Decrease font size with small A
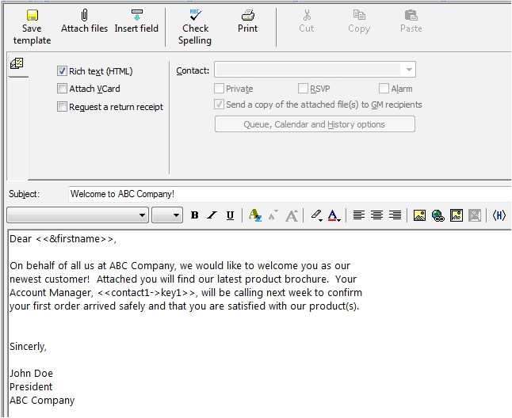The height and width of the screenshot is (418, 512). [x=273, y=215]
